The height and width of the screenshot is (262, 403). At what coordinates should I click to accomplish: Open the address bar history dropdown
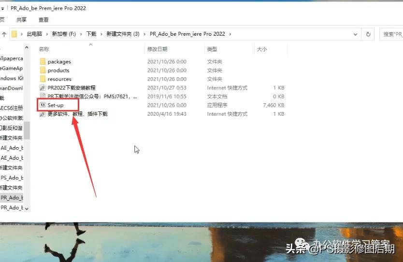click(x=355, y=34)
